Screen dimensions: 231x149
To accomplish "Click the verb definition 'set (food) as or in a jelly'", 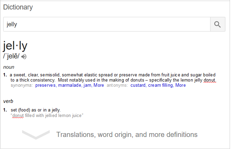I will (36, 110).
